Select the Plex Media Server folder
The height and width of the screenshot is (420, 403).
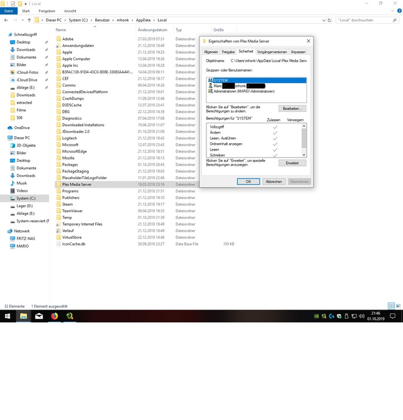click(x=77, y=184)
